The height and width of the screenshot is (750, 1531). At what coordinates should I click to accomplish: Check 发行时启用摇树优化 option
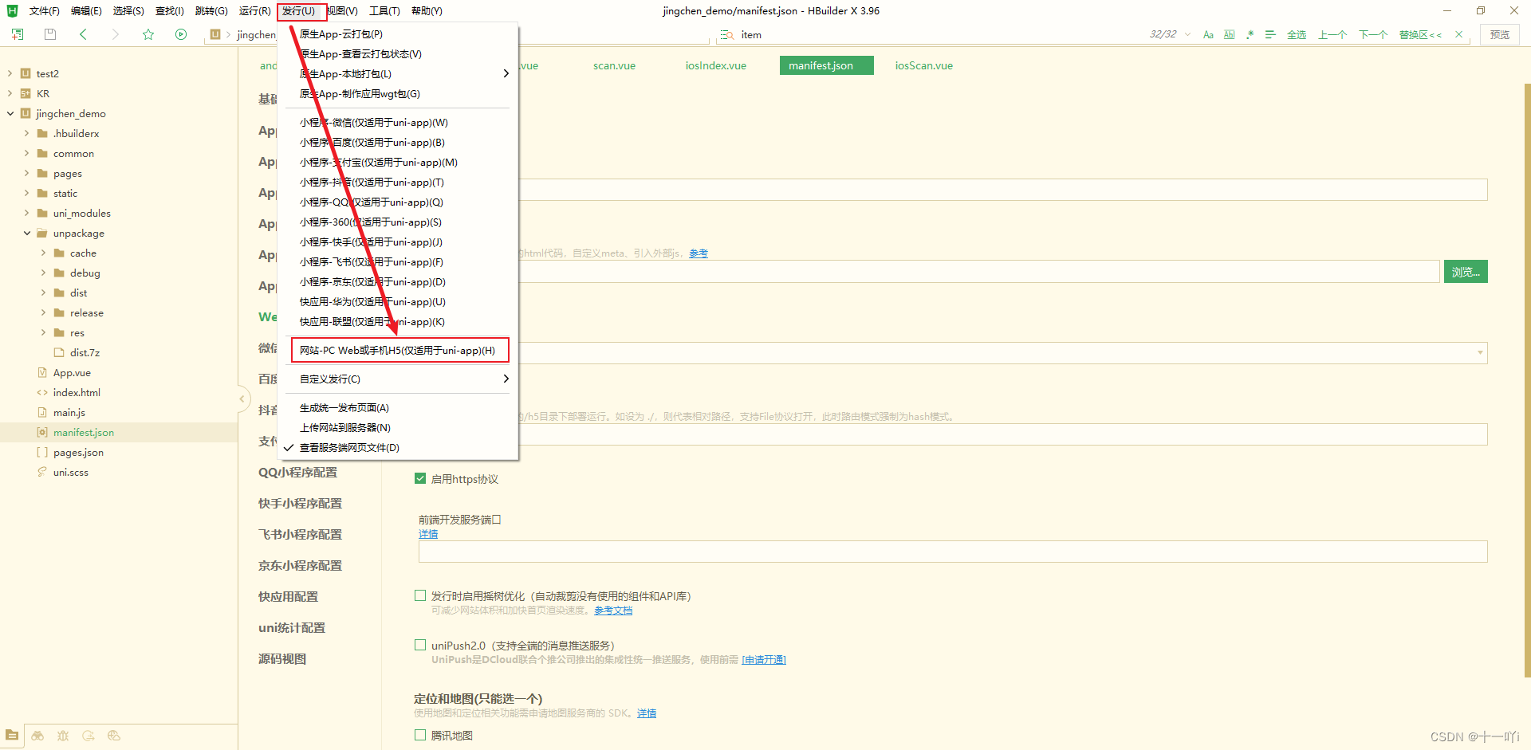pyautogui.click(x=420, y=595)
